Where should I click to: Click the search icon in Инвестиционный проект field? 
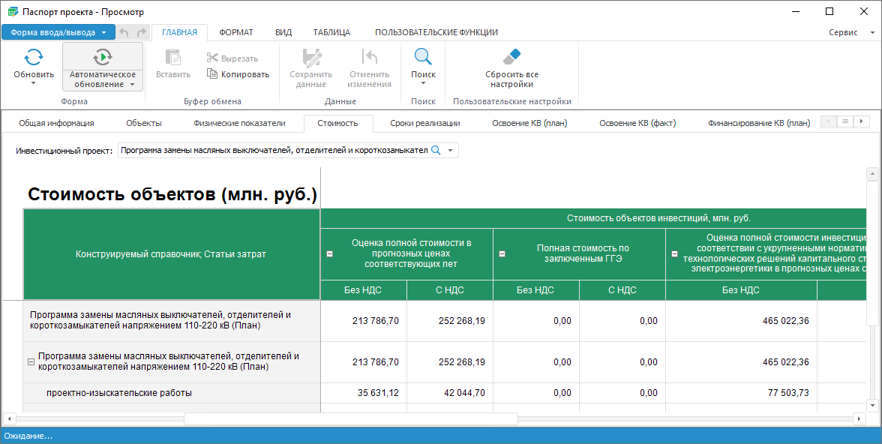pyautogui.click(x=435, y=150)
